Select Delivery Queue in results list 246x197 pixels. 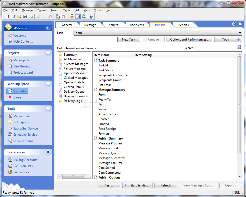click(x=74, y=91)
